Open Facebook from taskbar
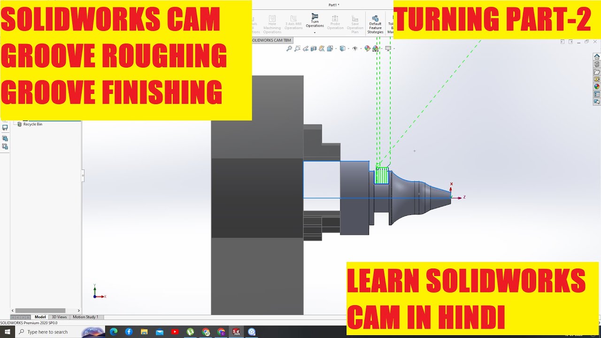The height and width of the screenshot is (338, 601). [x=129, y=332]
